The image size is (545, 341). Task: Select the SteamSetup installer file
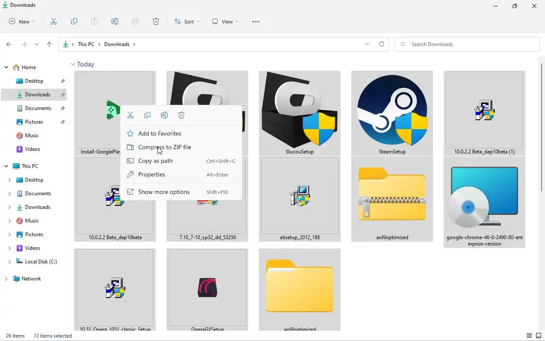[x=392, y=113]
